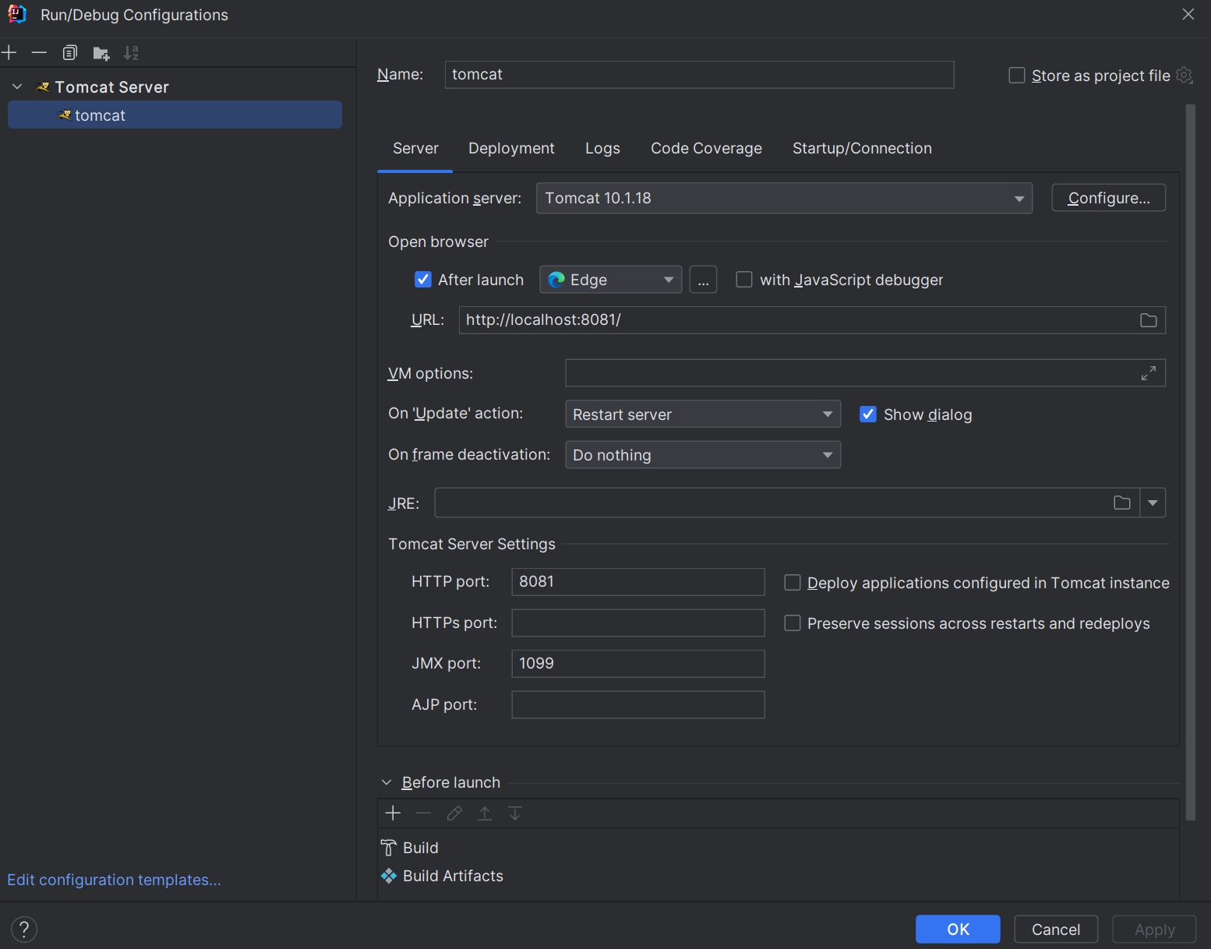
Task: Open the Edge browser dropdown
Action: click(611, 280)
